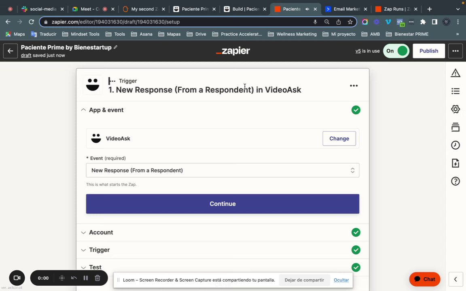Collapse the right sidebar arrow

pos(455,279)
